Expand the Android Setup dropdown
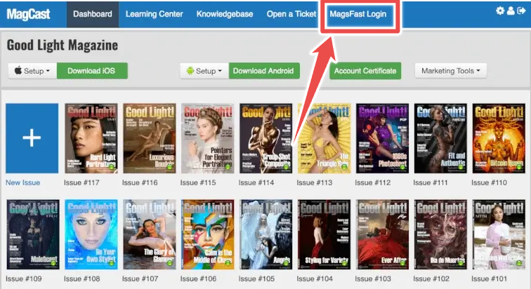The width and height of the screenshot is (531, 289). coord(204,71)
